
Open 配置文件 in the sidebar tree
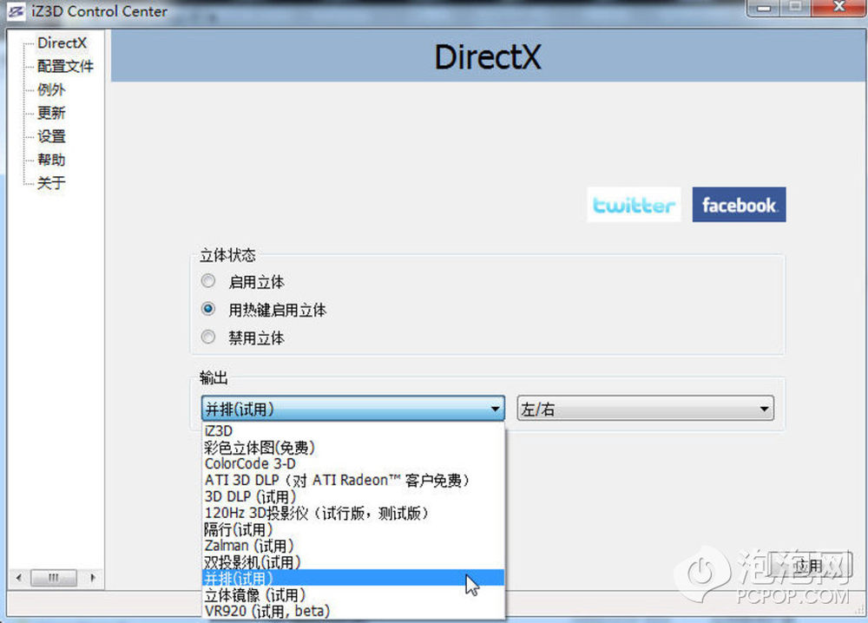[x=65, y=66]
